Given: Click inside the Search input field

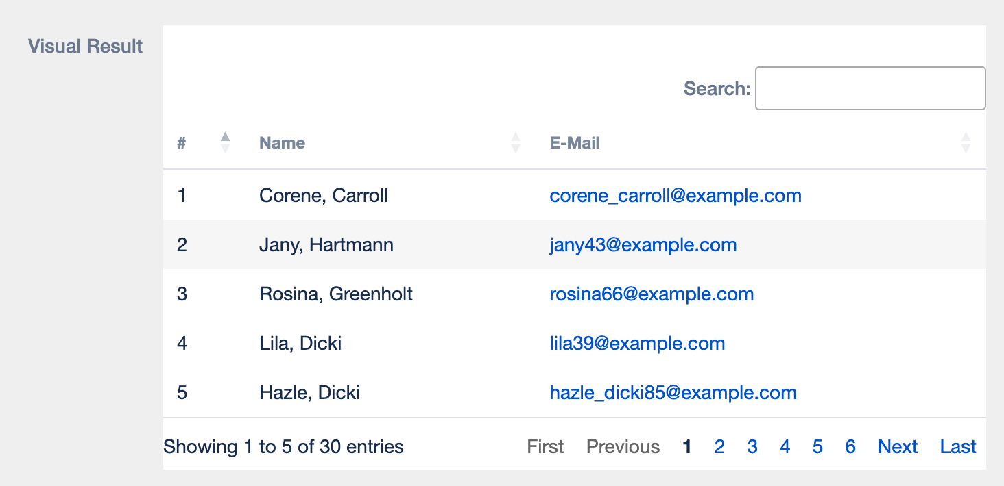Looking at the screenshot, I should coord(870,88).
